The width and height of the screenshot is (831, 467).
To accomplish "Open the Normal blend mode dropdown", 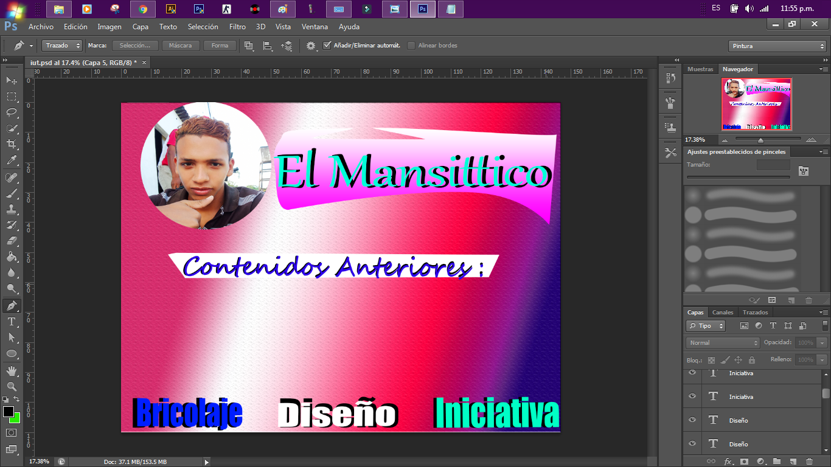I will tap(723, 343).
